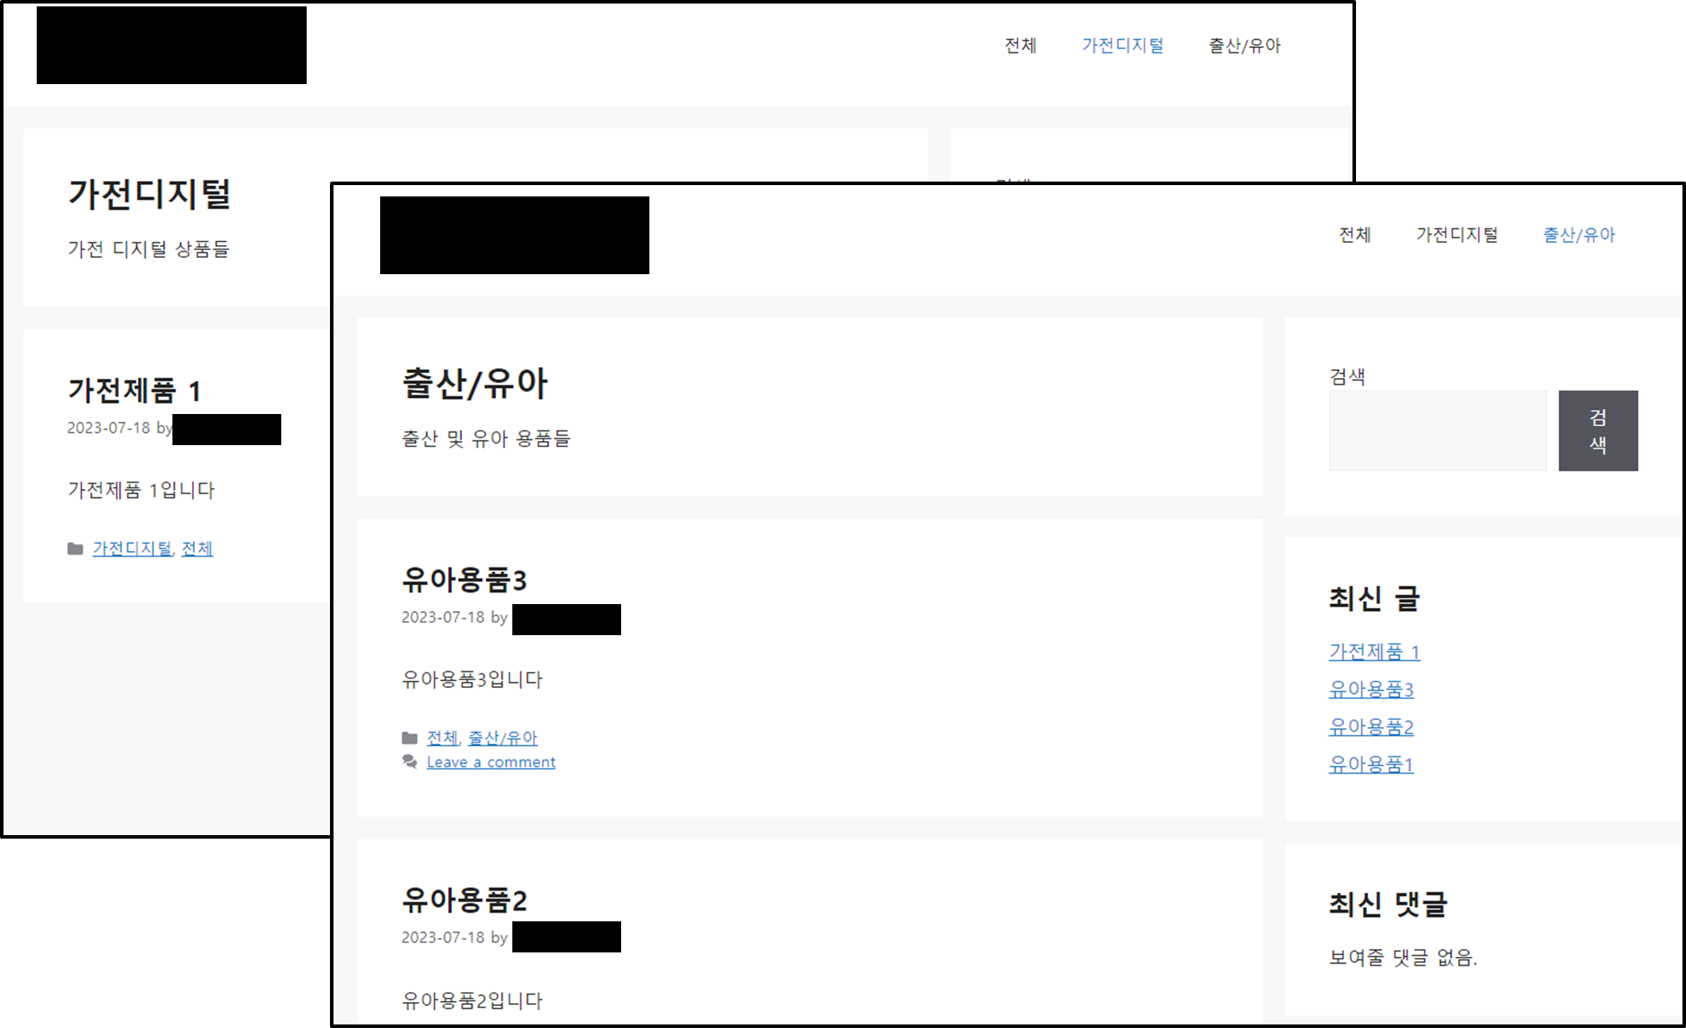Click 가전디지털 category link under 가전제품 1
The height and width of the screenshot is (1028, 1686).
coord(132,549)
